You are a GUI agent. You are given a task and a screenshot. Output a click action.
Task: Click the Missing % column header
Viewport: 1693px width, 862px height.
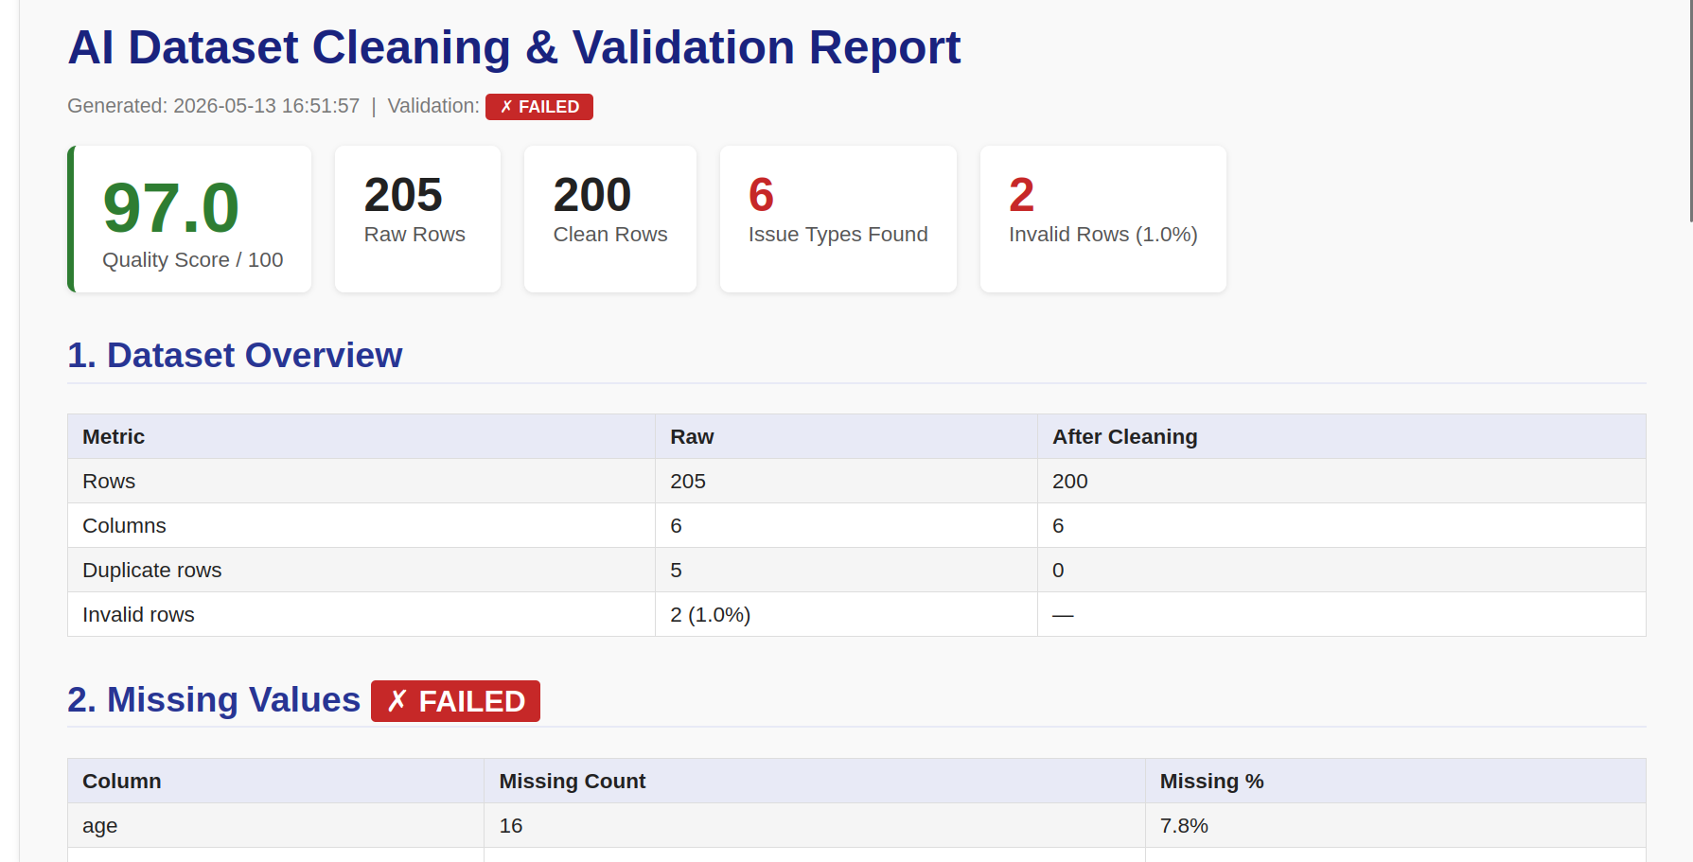[x=1396, y=781]
